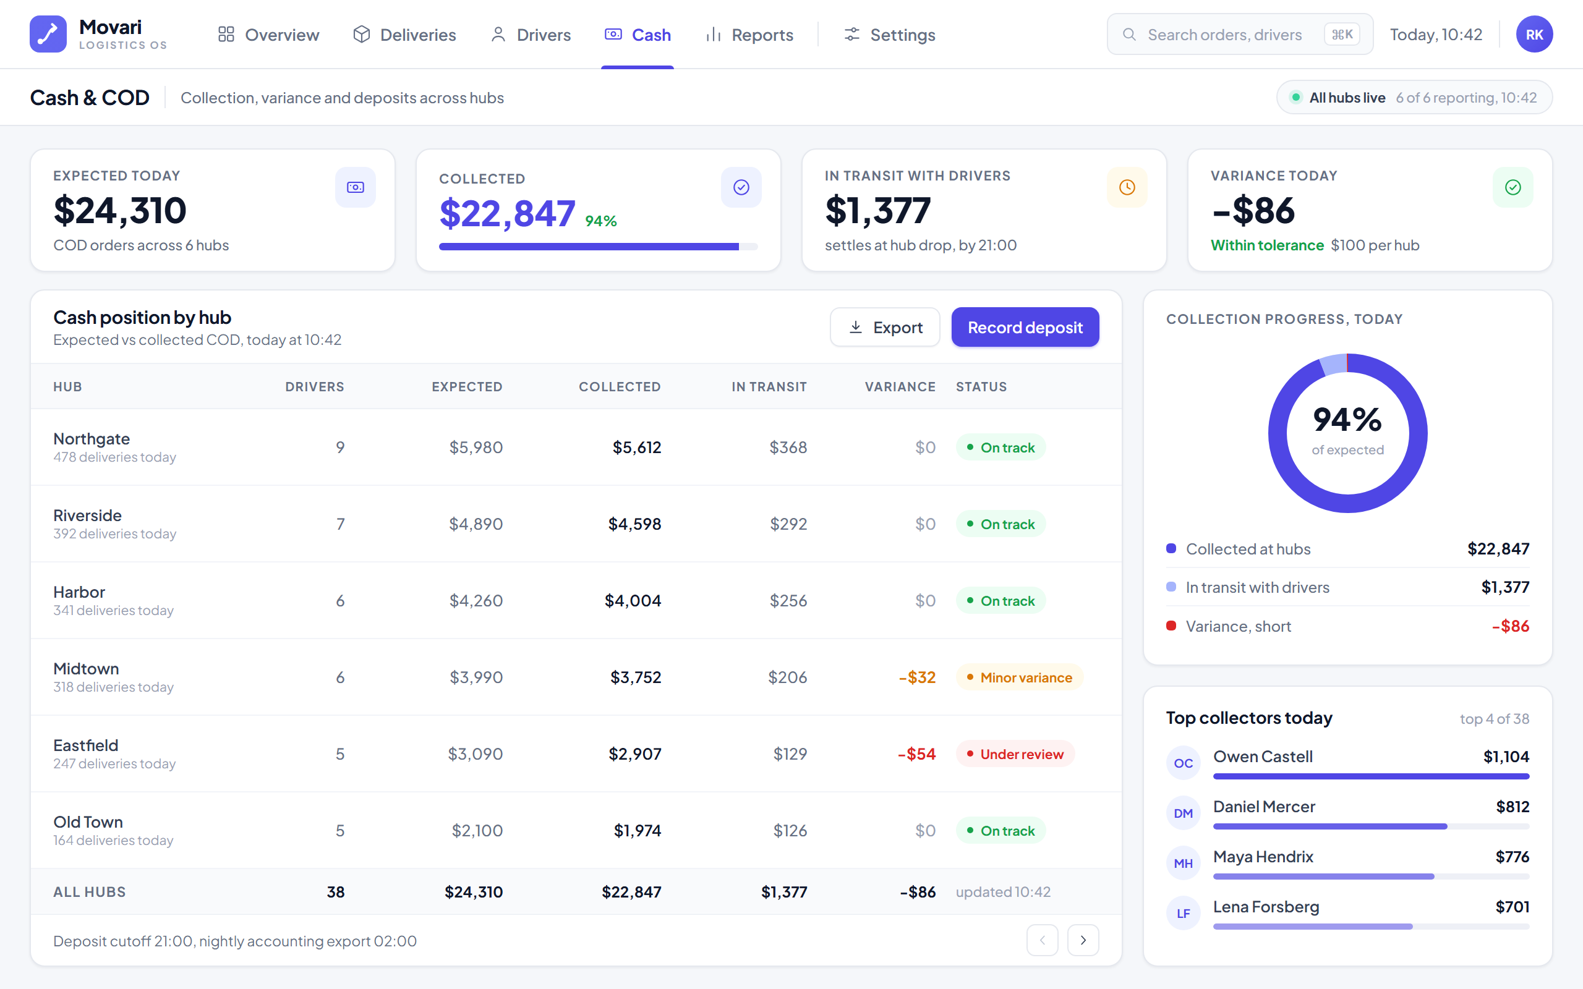
Task: Click the Movari wrench logo icon
Action: (x=48, y=34)
